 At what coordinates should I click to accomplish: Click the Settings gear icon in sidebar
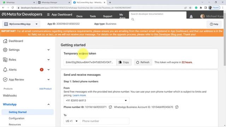(5, 50)
